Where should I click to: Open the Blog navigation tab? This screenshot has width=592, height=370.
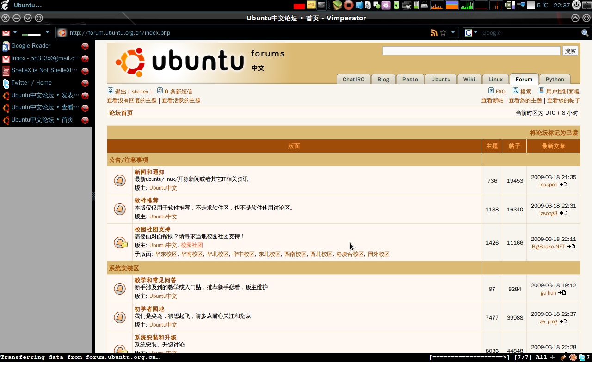(x=383, y=79)
